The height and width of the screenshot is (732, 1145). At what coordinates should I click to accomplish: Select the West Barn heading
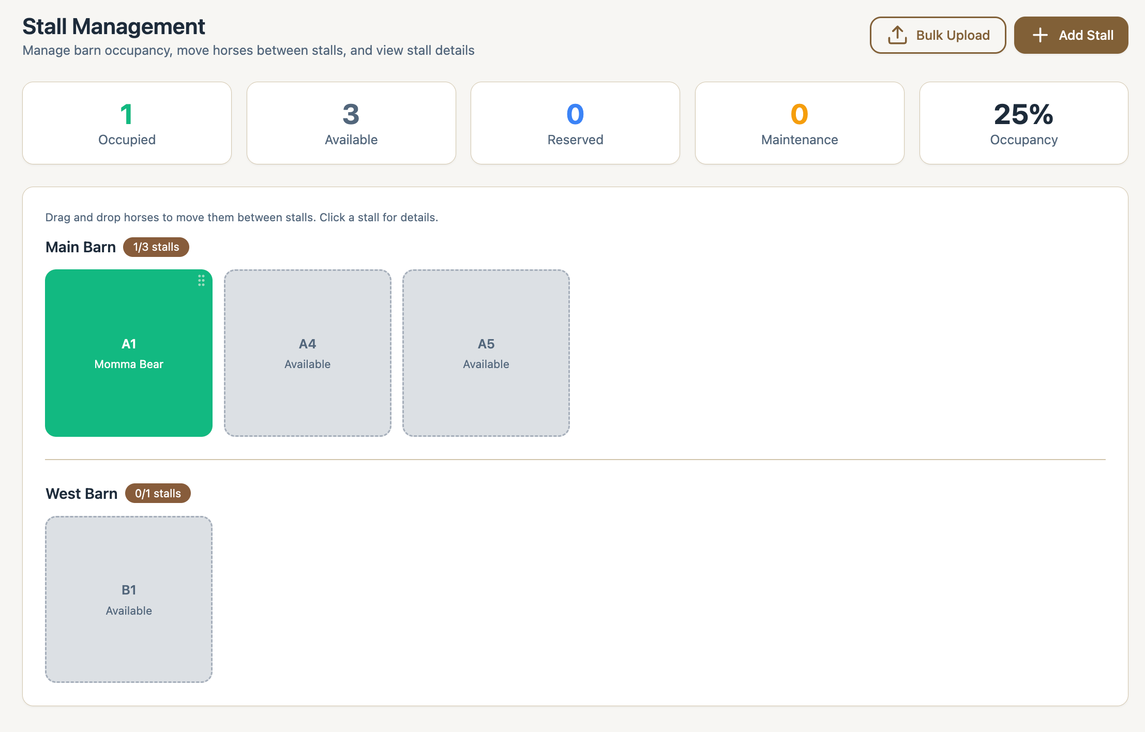pos(81,493)
